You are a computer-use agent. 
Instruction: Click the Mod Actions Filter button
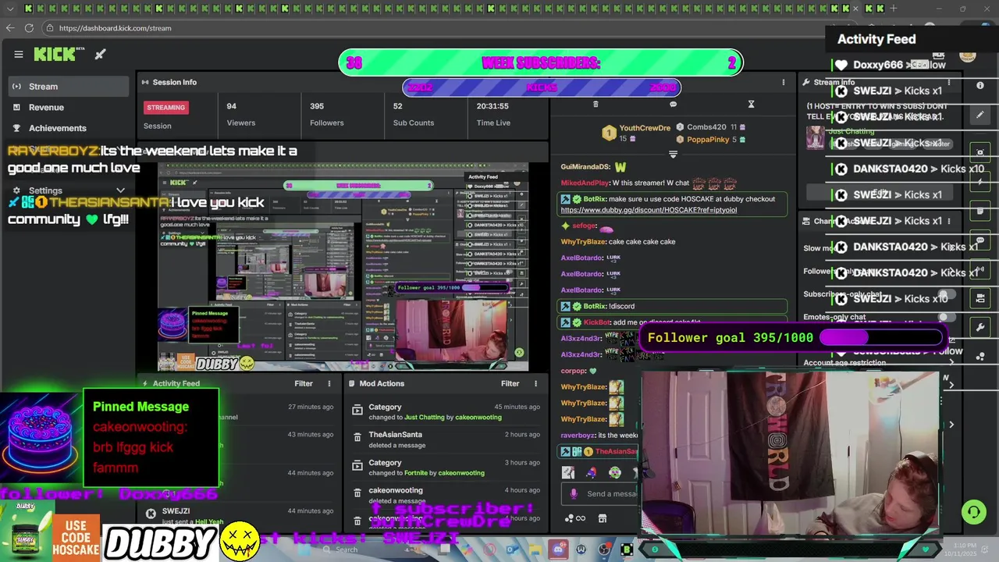(510, 383)
